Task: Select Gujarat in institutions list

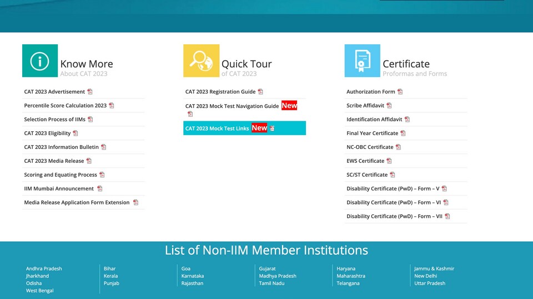Action: (267, 269)
